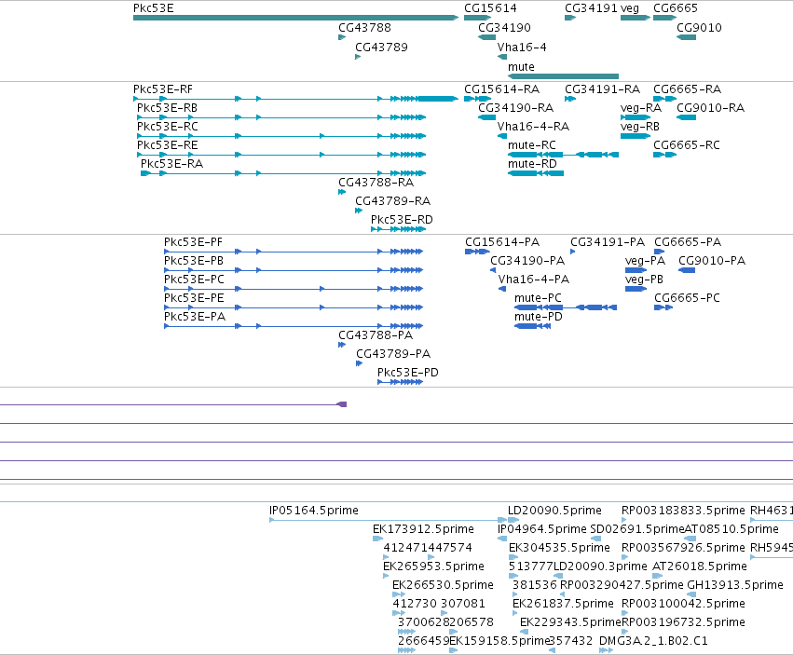The width and height of the screenshot is (793, 655).
Task: Click the long Pkc53E gene bar
Action: pos(295,18)
